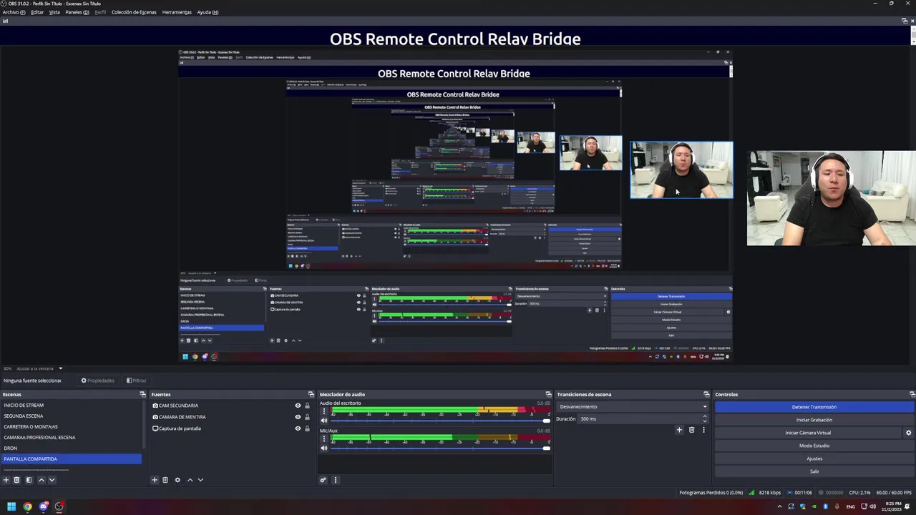Open virtual camera settings gear
Image resolution: width=916 pixels, height=515 pixels.
tap(909, 433)
